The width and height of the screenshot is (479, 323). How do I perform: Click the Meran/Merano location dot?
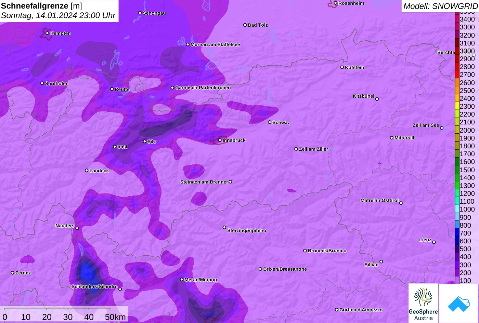point(182,279)
